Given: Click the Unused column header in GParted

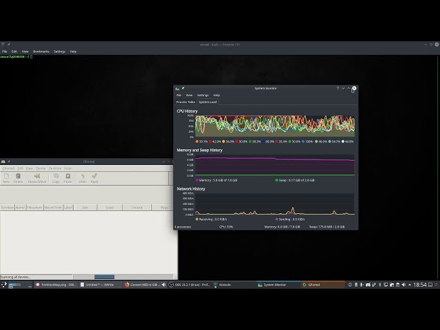Looking at the screenshot, I should coord(137,208).
